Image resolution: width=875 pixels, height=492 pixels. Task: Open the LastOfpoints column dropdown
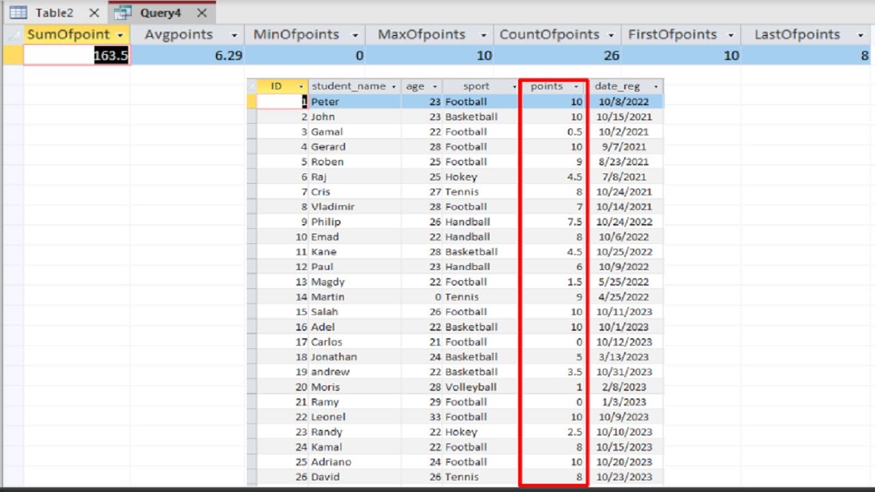[x=861, y=35]
